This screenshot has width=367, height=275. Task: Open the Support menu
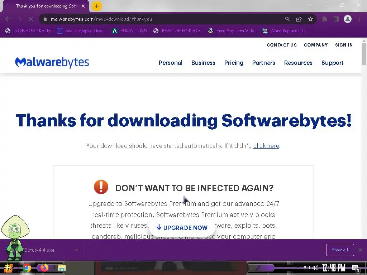(332, 63)
